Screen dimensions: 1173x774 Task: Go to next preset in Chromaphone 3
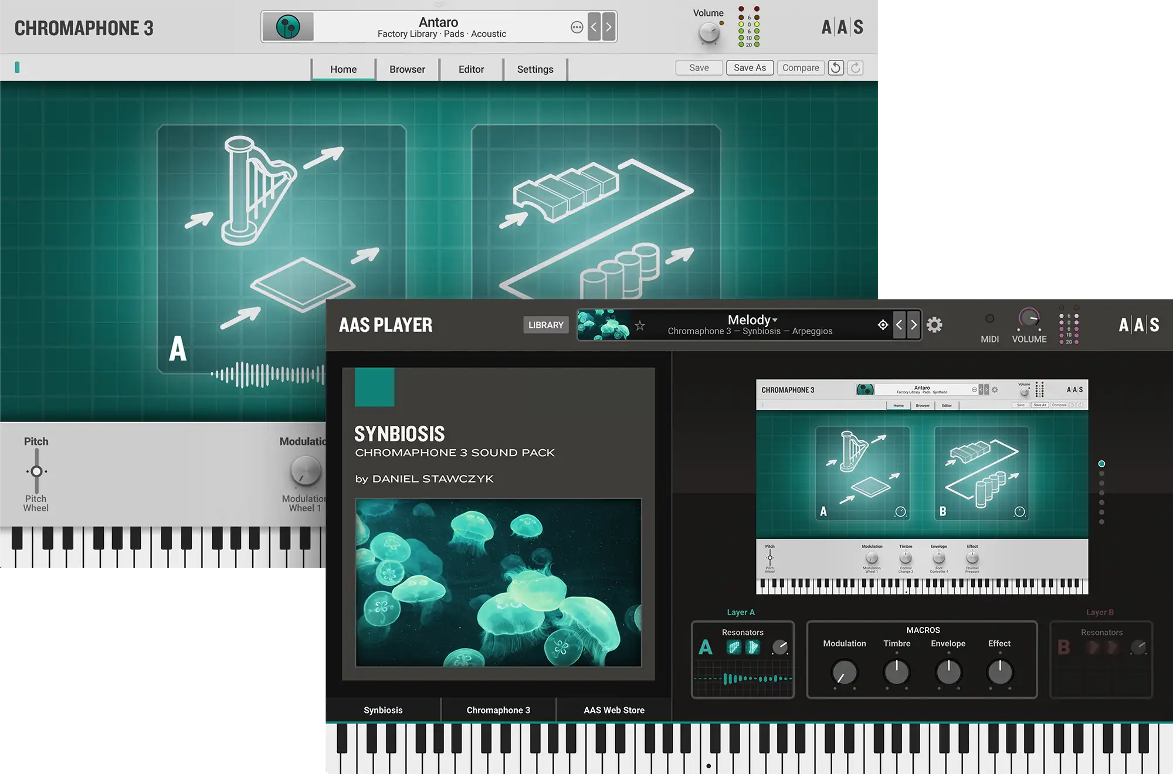(609, 27)
